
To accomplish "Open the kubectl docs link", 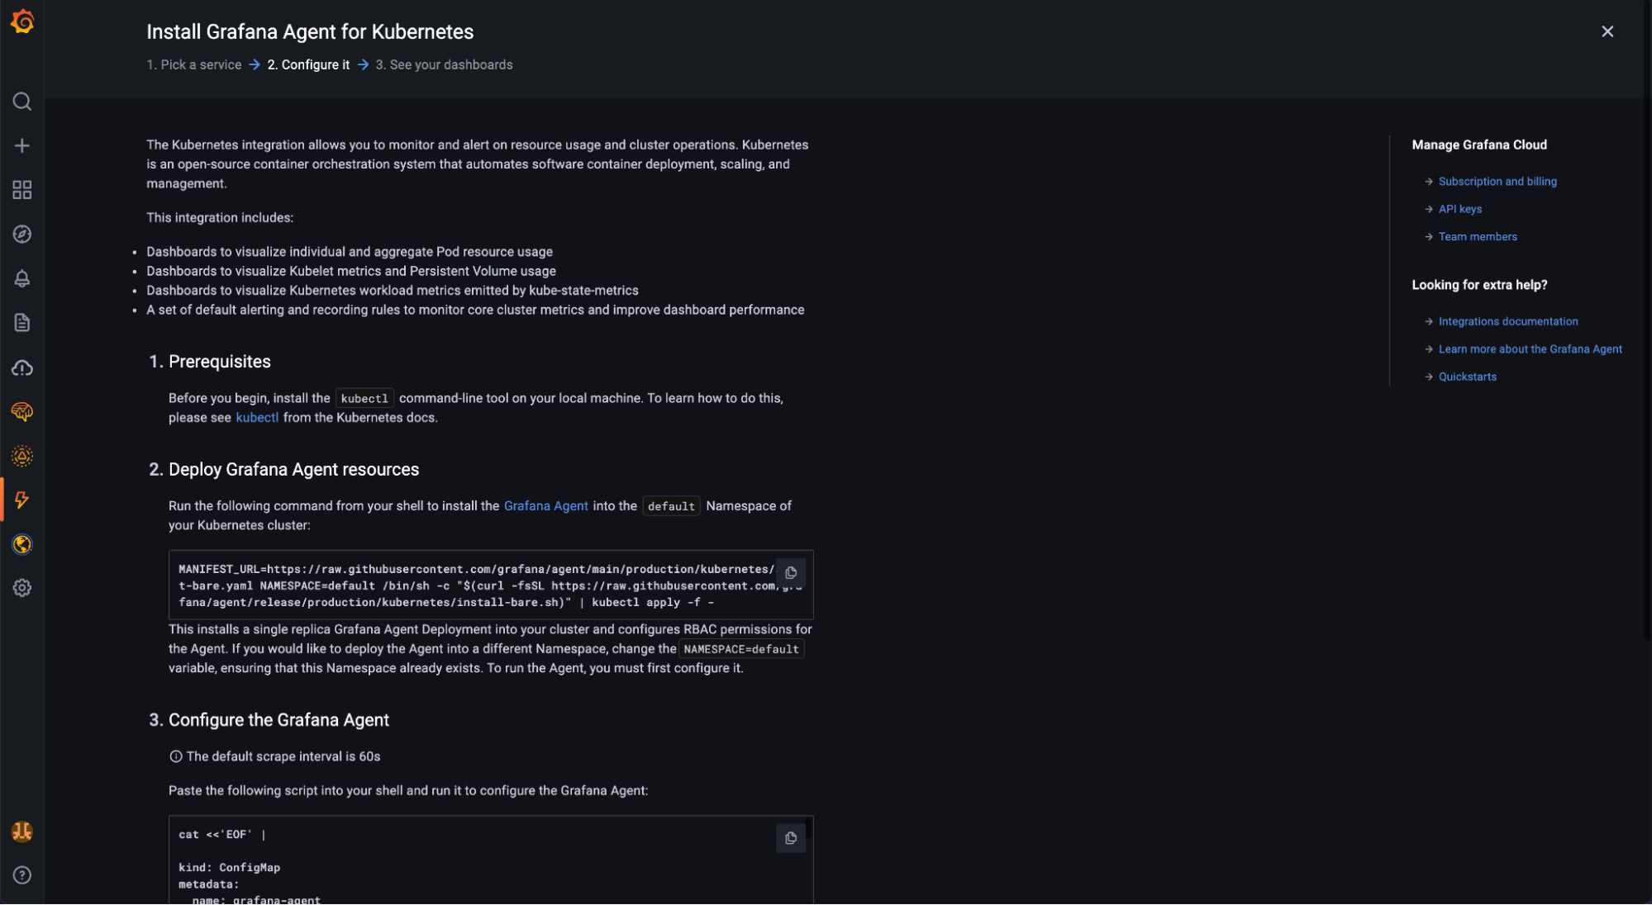I will click(x=257, y=418).
